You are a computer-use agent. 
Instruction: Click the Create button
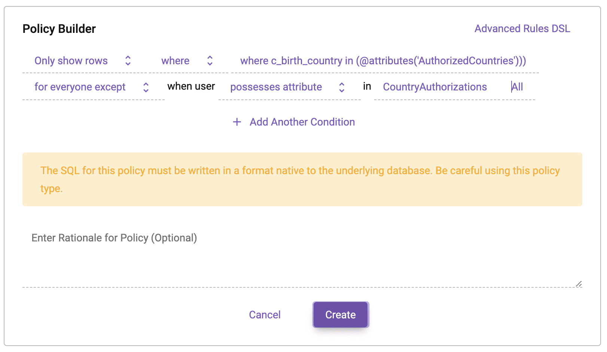[x=341, y=315]
